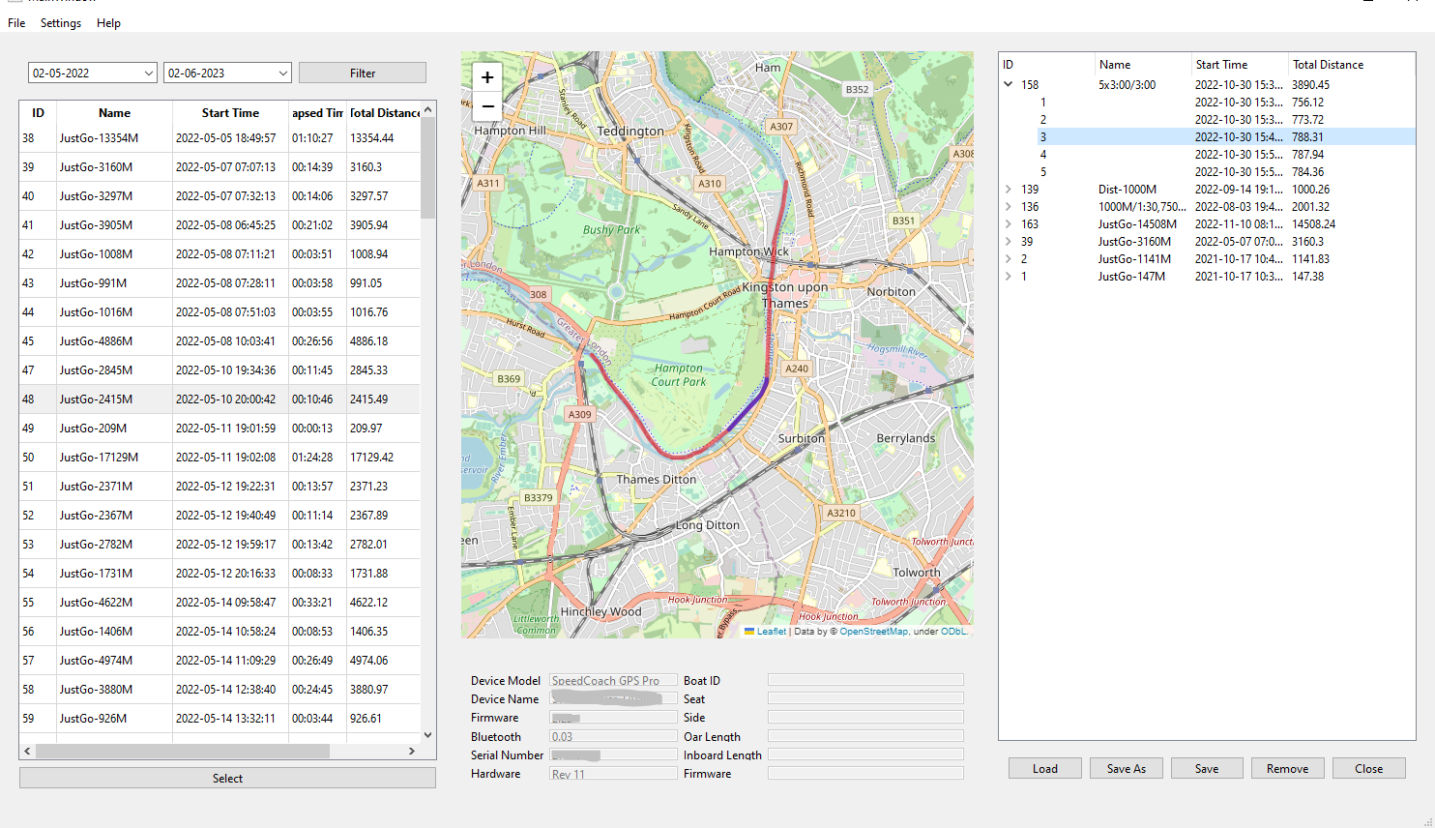Click the Seat field
Image resolution: width=1435 pixels, height=828 pixels.
point(865,698)
